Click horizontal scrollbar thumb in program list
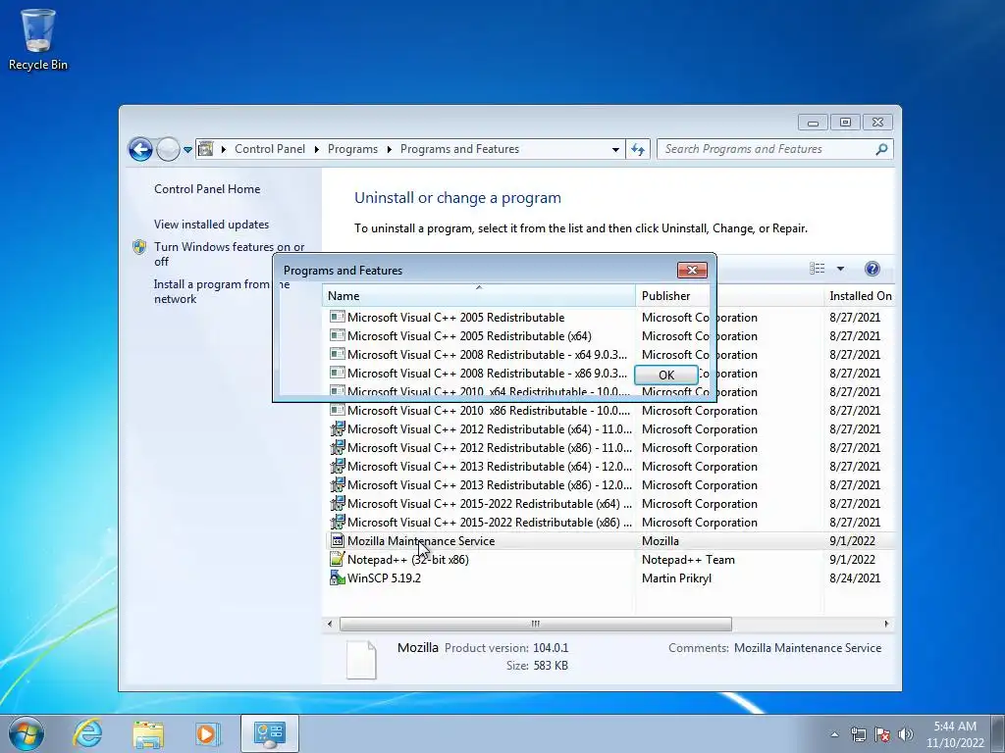The height and width of the screenshot is (753, 1005). click(x=535, y=624)
